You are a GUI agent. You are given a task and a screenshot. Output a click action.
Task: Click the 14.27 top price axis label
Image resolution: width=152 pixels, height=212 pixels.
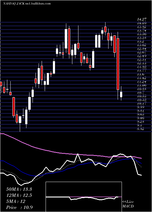click(142, 20)
